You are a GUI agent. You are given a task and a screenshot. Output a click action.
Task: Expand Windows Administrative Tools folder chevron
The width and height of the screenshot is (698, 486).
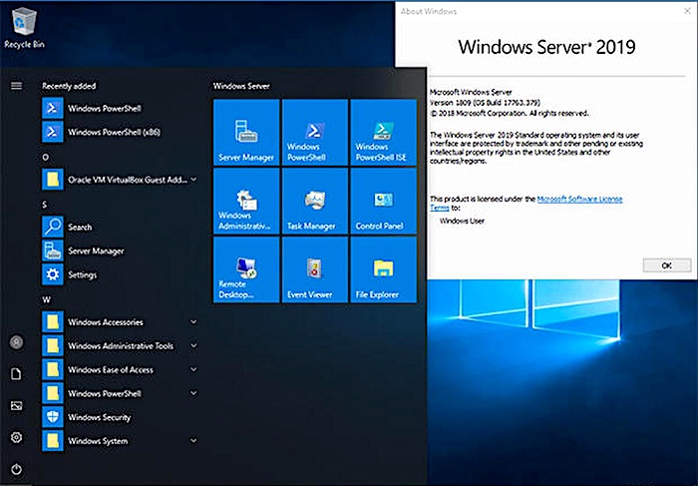tap(193, 345)
